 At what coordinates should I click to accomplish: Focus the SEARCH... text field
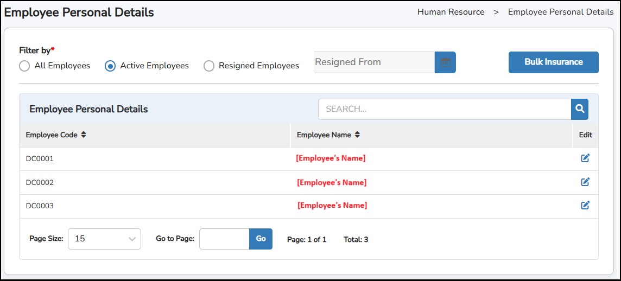[444, 109]
